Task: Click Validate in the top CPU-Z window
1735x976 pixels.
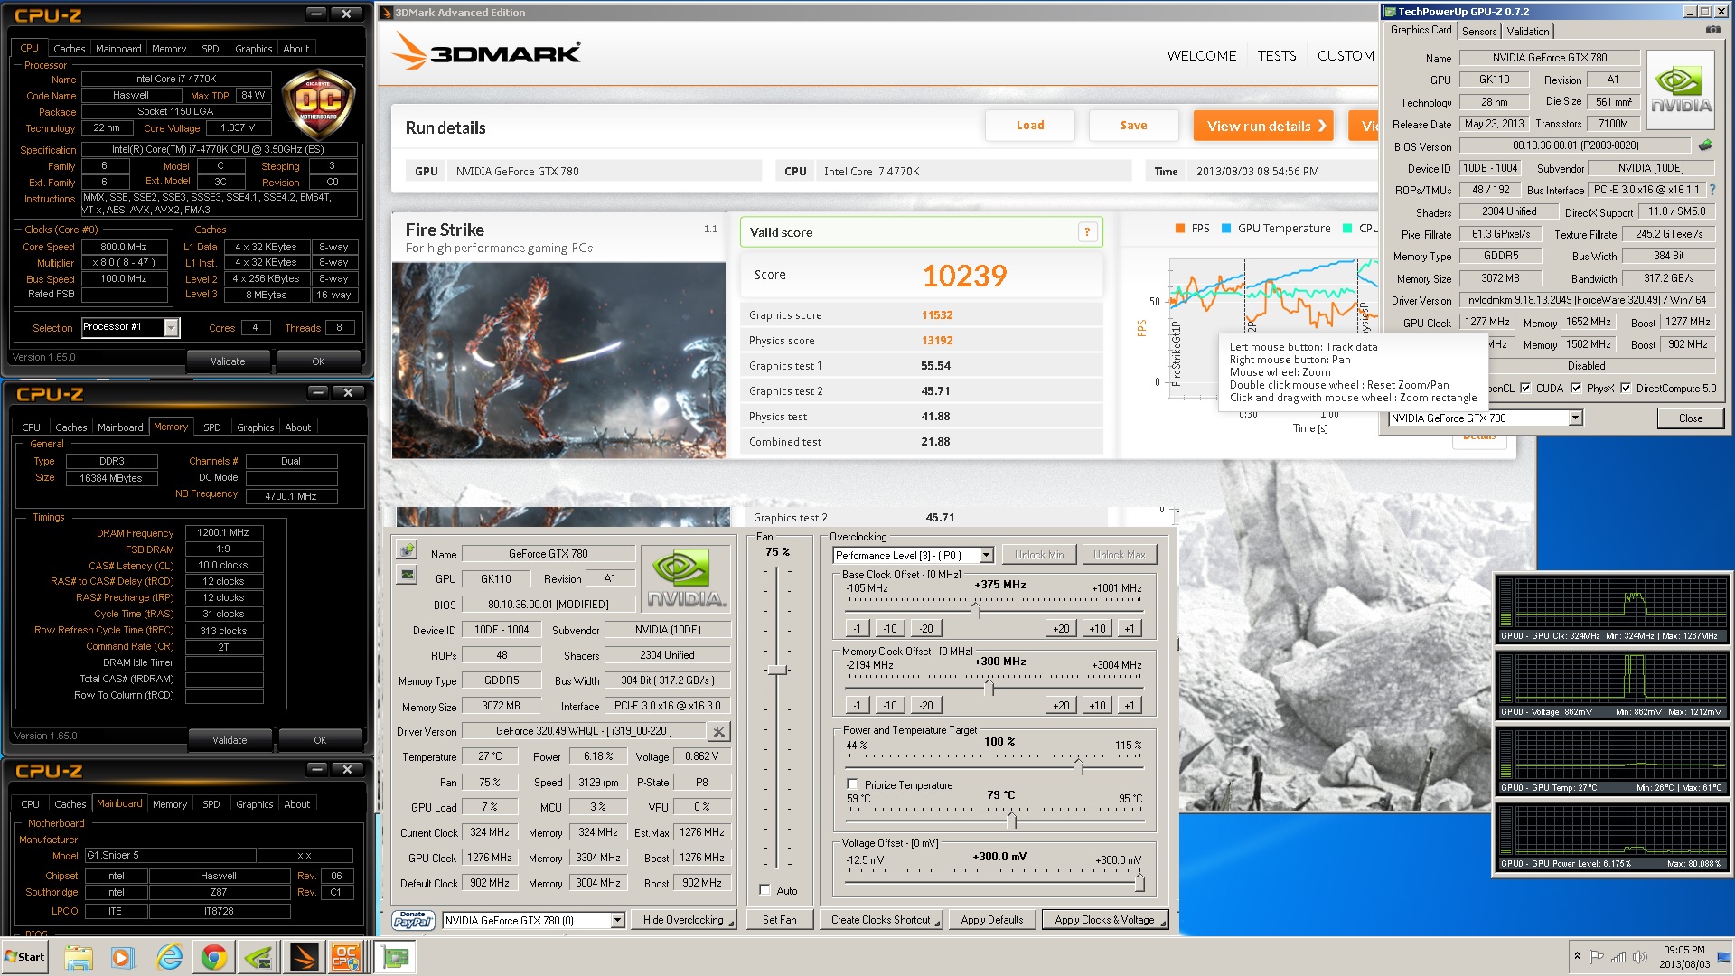Action: tap(228, 361)
